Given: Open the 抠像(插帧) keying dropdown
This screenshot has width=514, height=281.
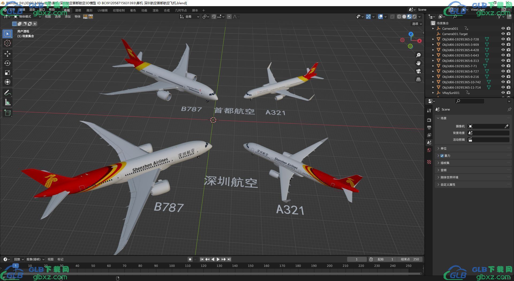Looking at the screenshot, I should pyautogui.click(x=35, y=259).
